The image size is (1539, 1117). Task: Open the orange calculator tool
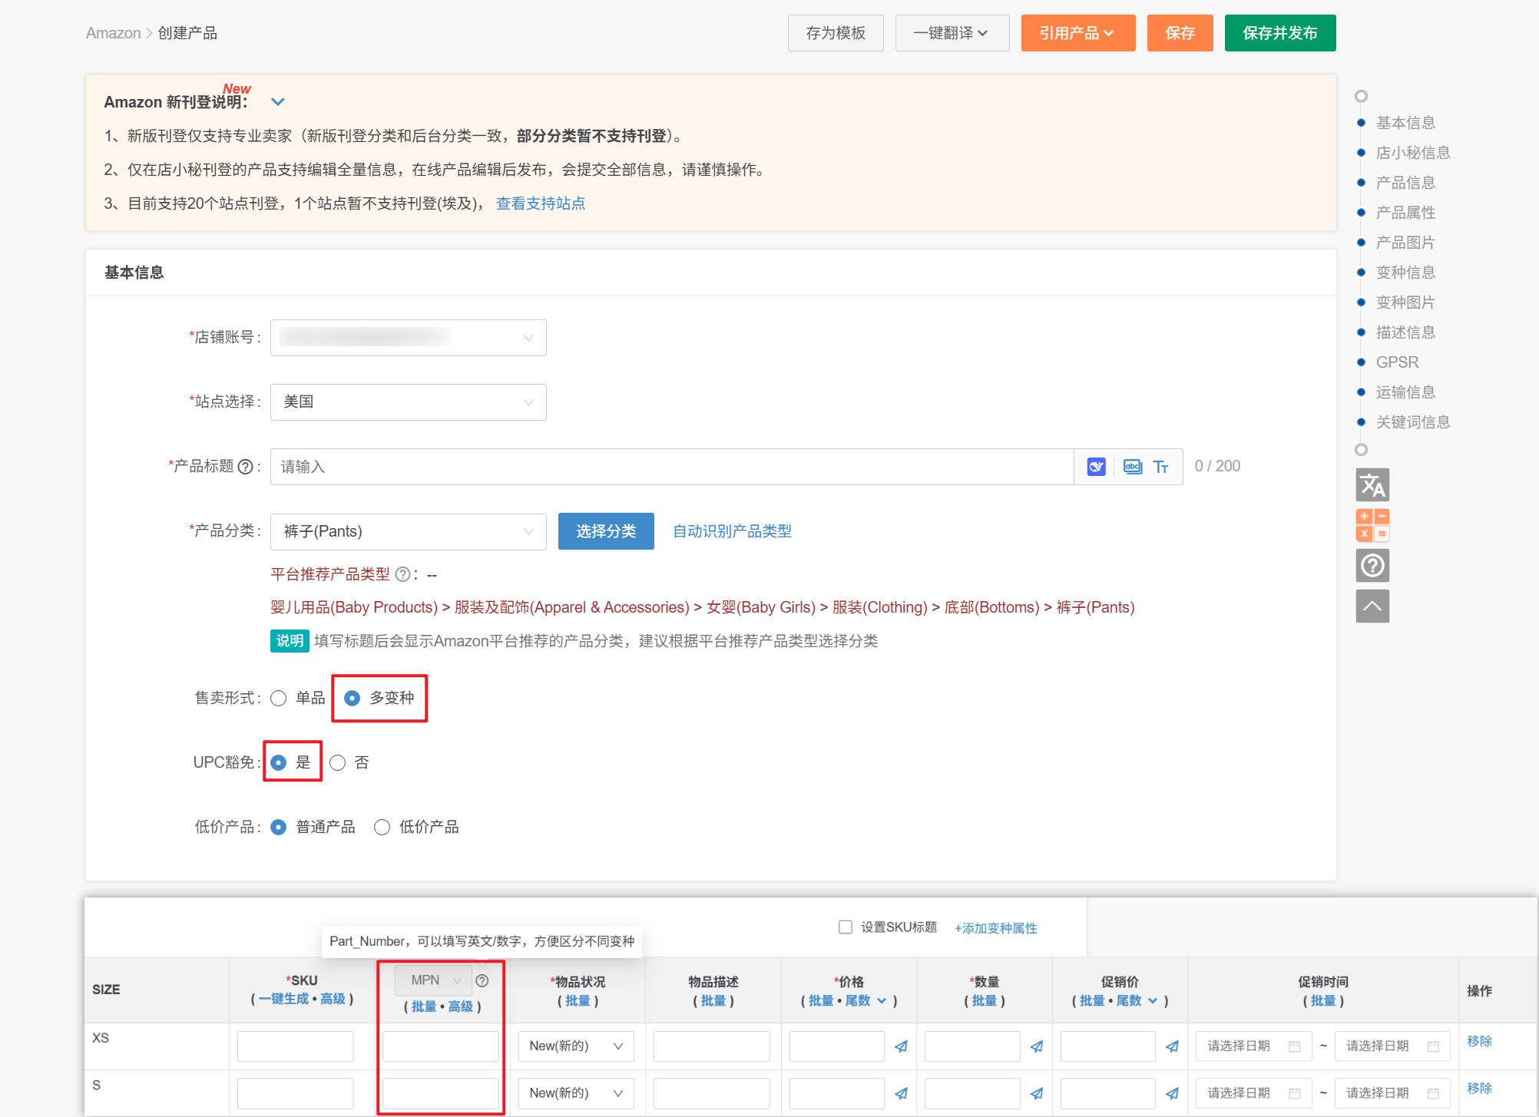(x=1372, y=525)
